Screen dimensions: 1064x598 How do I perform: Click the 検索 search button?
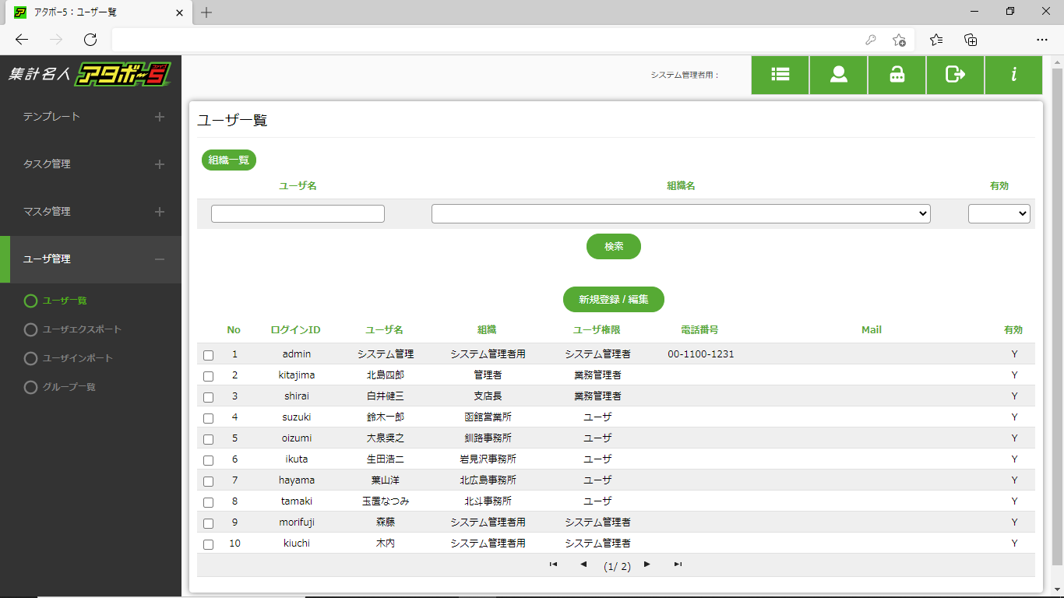[614, 246]
